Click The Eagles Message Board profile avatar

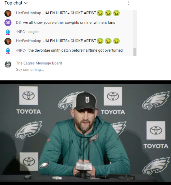click(x=8, y=64)
